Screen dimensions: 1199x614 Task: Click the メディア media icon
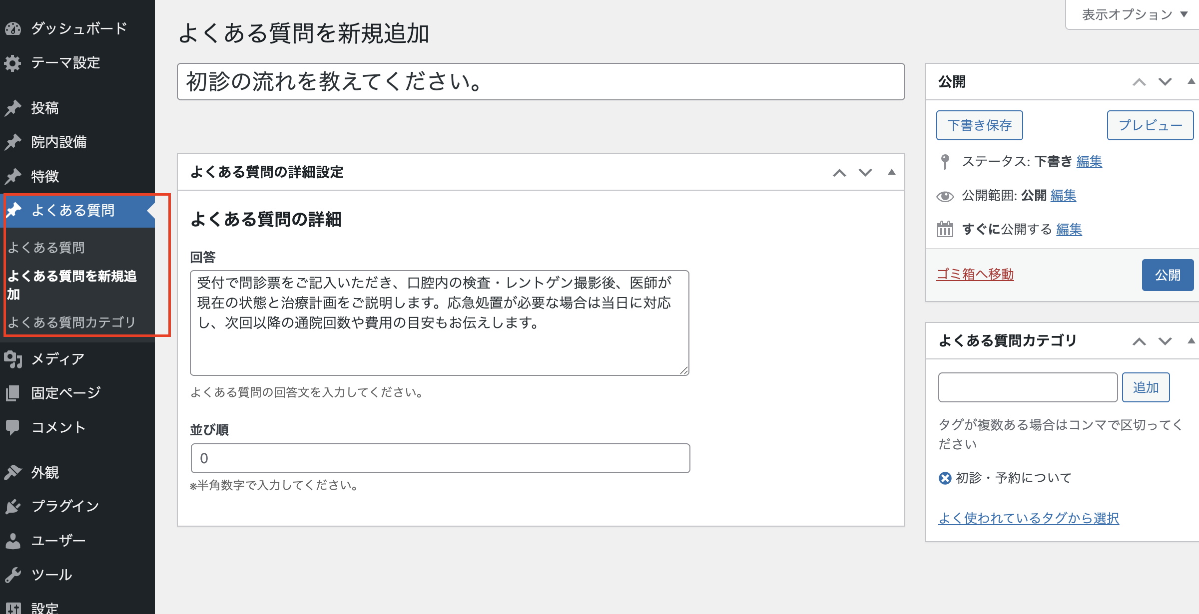(x=13, y=359)
